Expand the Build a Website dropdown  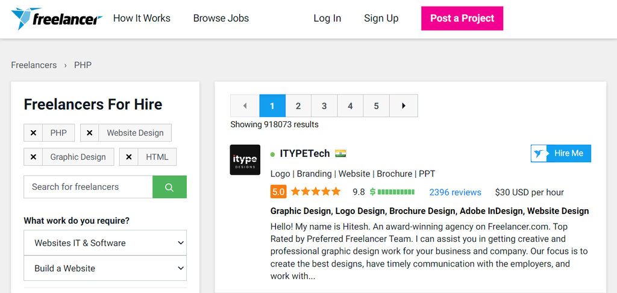(x=105, y=268)
